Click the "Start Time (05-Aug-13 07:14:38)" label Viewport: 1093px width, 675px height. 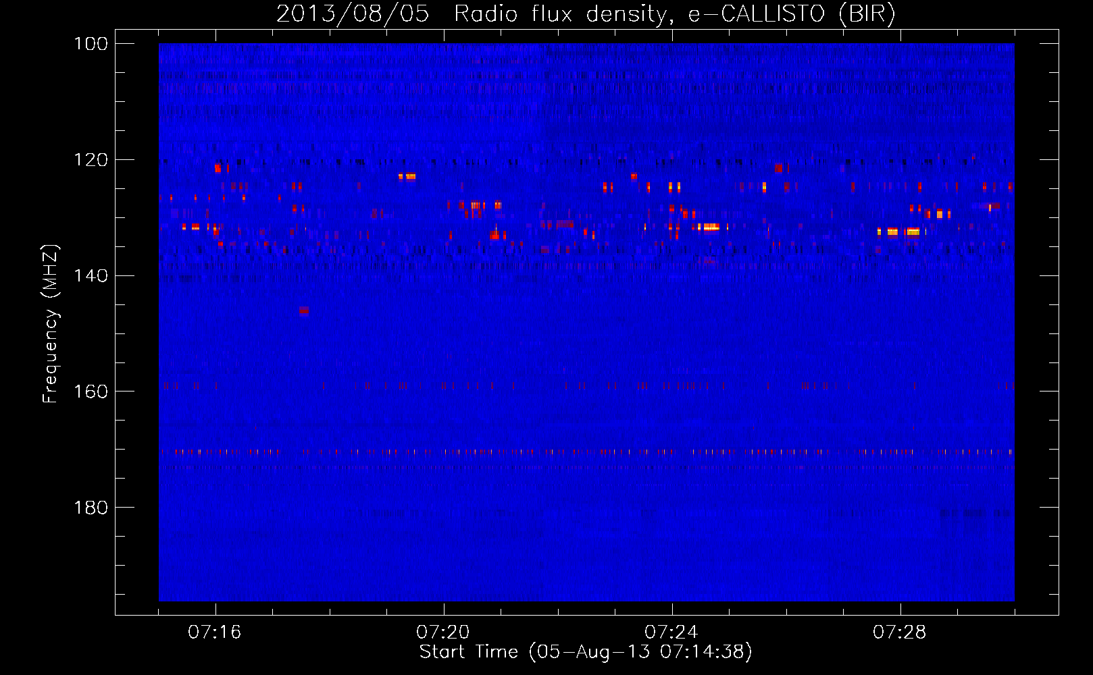[586, 652]
